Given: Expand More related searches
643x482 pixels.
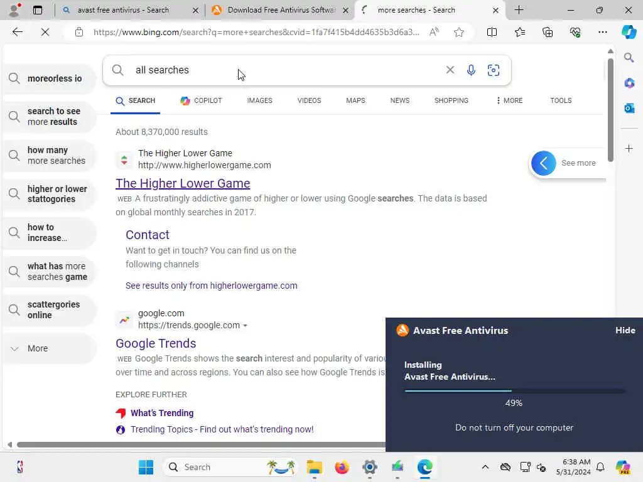Looking at the screenshot, I should (49, 348).
